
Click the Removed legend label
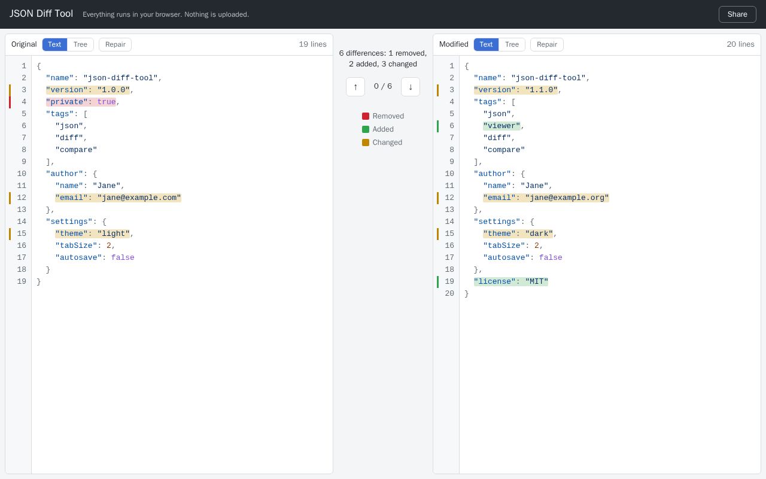tap(388, 116)
